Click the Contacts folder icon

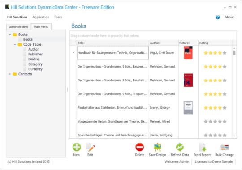click(x=15, y=74)
